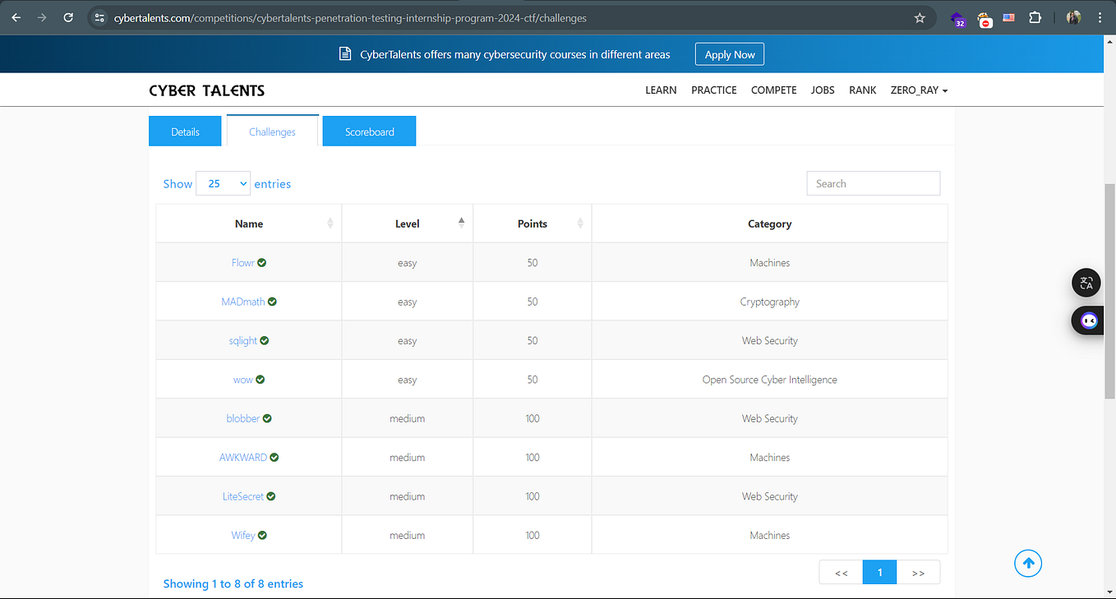Toggle sorting on the Name column
Screen dimensions: 1116x599
tap(330, 223)
